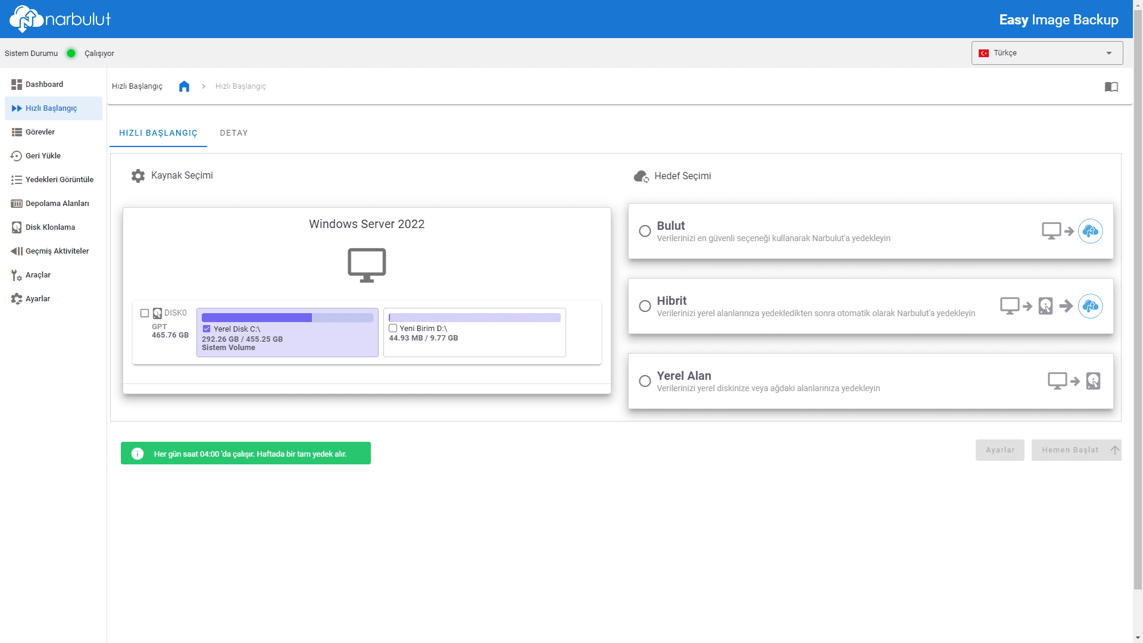Expand the Hemen Başlat arrow
Viewport: 1143px width, 643px height.
tap(1114, 450)
